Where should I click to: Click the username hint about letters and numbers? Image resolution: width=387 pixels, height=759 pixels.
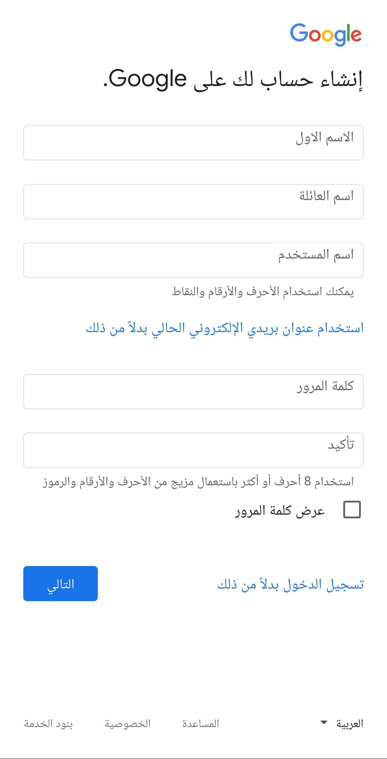(x=263, y=292)
